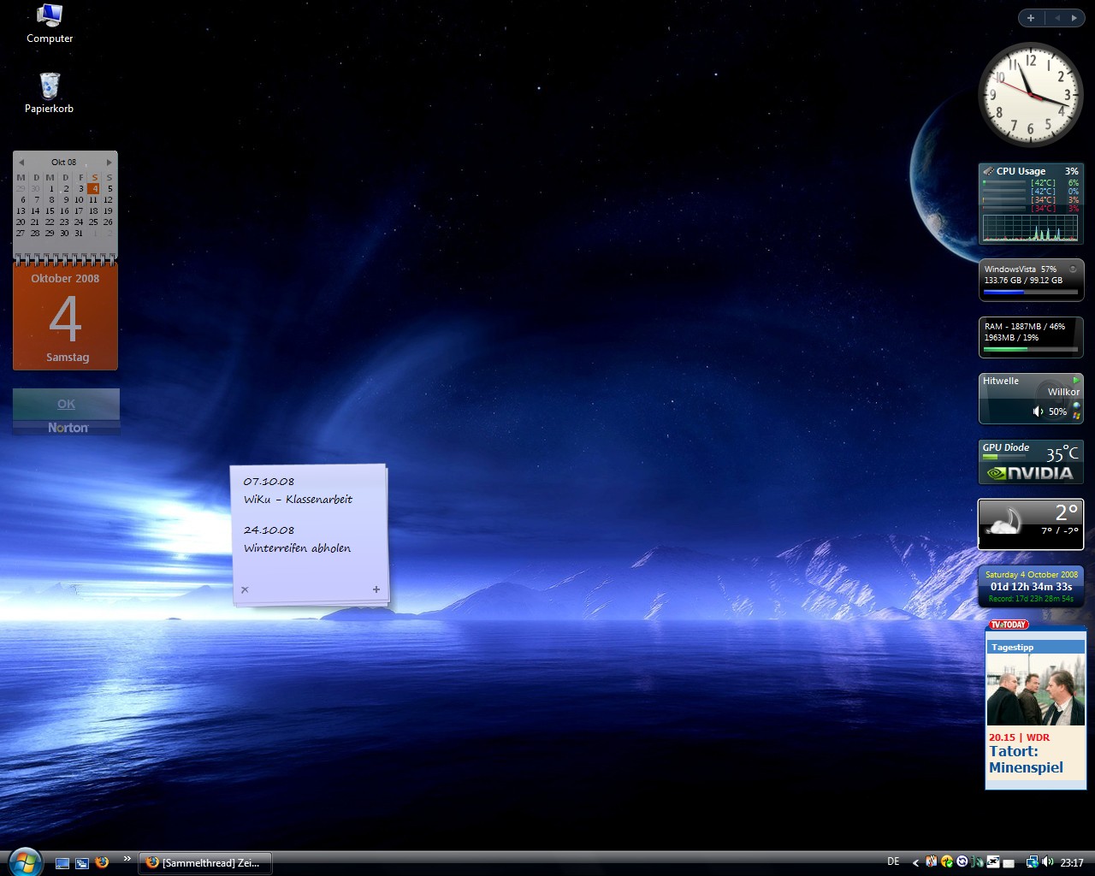Click the 2° temperature on weather gadget

point(1066,512)
